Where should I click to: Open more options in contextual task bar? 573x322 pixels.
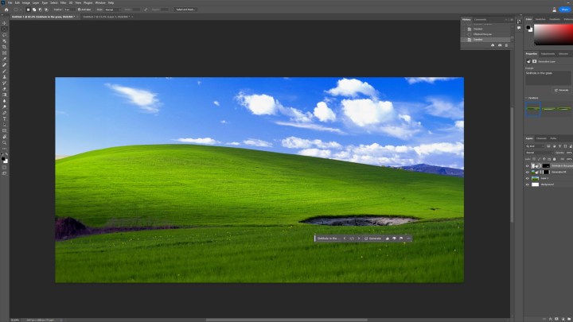coord(408,239)
